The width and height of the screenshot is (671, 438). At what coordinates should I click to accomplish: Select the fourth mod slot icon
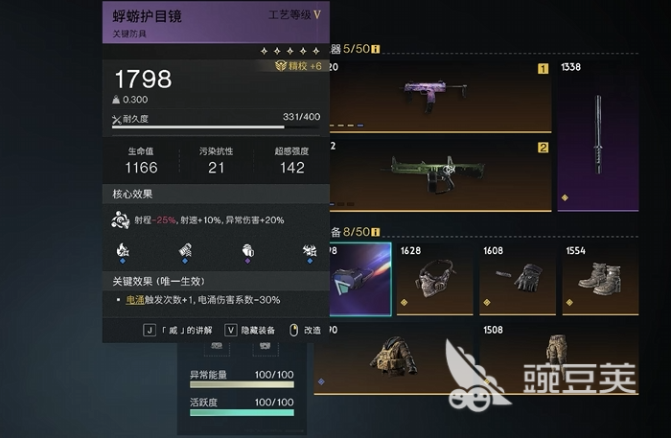click(310, 250)
